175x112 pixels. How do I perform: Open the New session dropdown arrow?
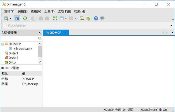click(10, 18)
